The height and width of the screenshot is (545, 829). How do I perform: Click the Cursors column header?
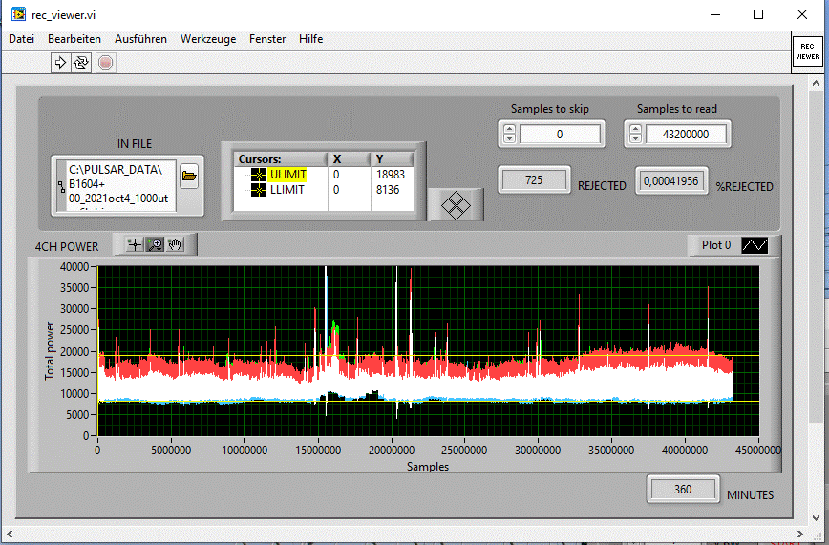click(x=281, y=159)
